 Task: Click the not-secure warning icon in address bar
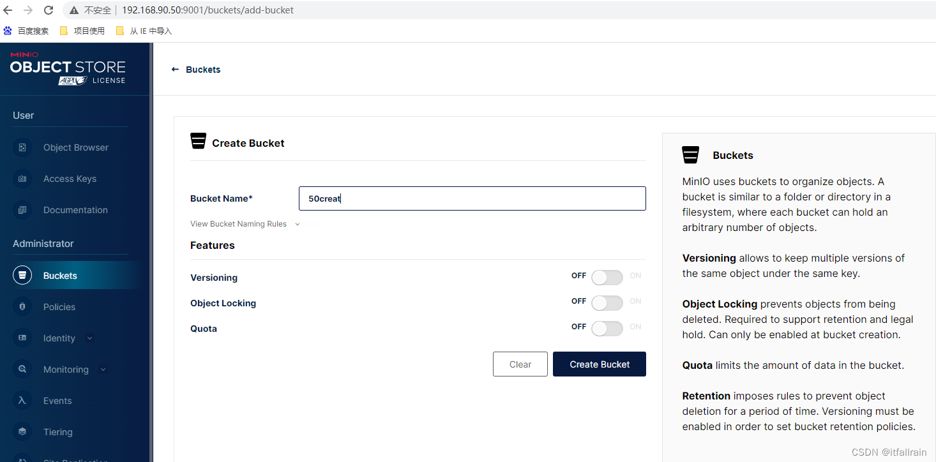(x=75, y=10)
